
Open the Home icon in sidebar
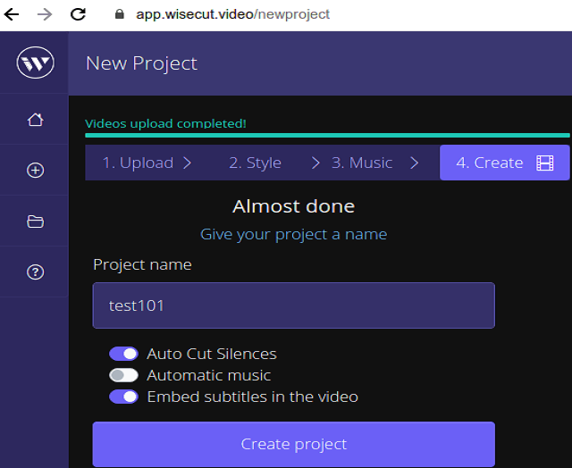[35, 120]
